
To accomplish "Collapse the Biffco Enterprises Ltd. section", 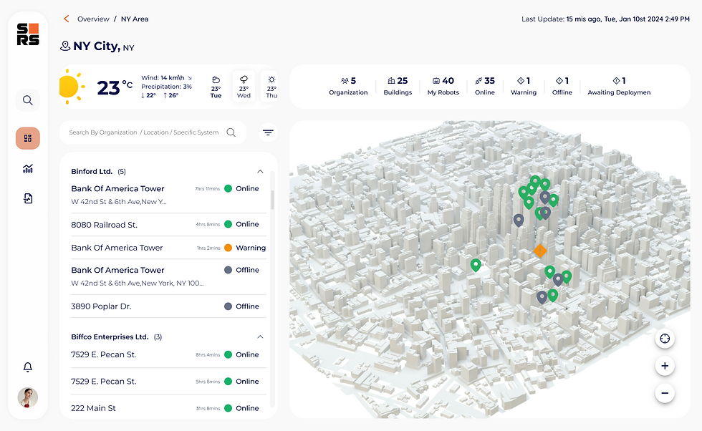I will pyautogui.click(x=260, y=336).
